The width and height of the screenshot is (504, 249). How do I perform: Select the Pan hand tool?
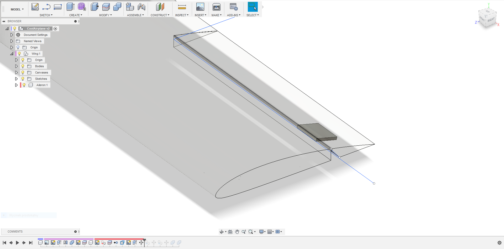[237, 232]
